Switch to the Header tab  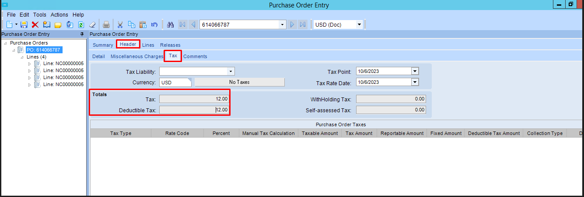click(128, 44)
